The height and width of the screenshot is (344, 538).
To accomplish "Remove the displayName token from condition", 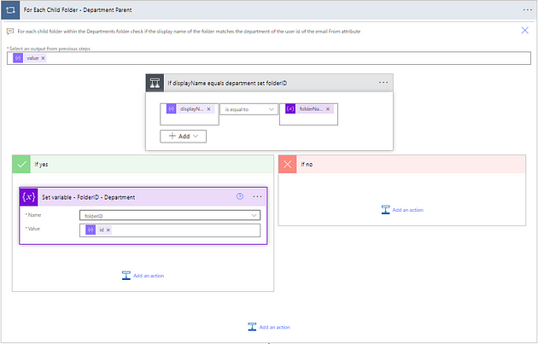I will tap(208, 109).
